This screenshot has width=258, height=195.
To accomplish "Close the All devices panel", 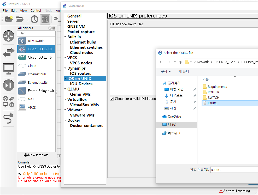I will coord(54,28).
